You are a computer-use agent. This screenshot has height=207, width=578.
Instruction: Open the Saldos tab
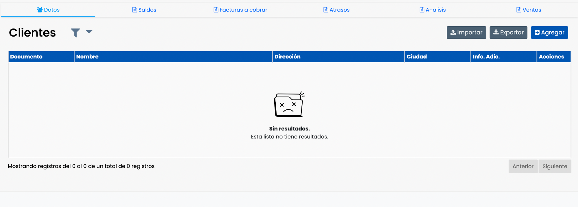point(144,10)
